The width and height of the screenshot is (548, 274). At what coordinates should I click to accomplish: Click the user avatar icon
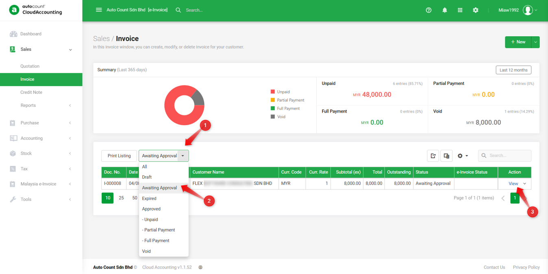pyautogui.click(x=528, y=10)
